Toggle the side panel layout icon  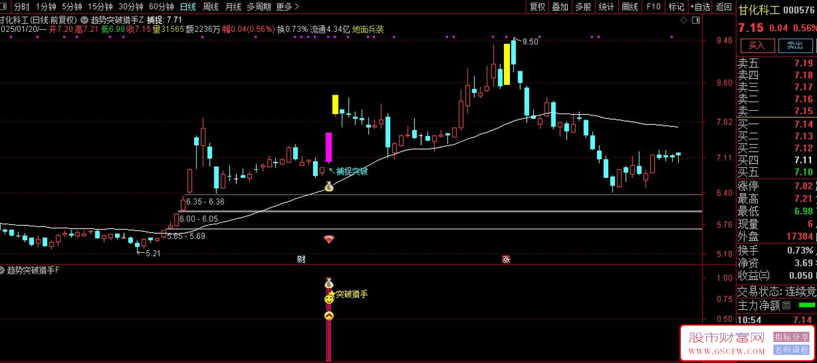click(695, 21)
